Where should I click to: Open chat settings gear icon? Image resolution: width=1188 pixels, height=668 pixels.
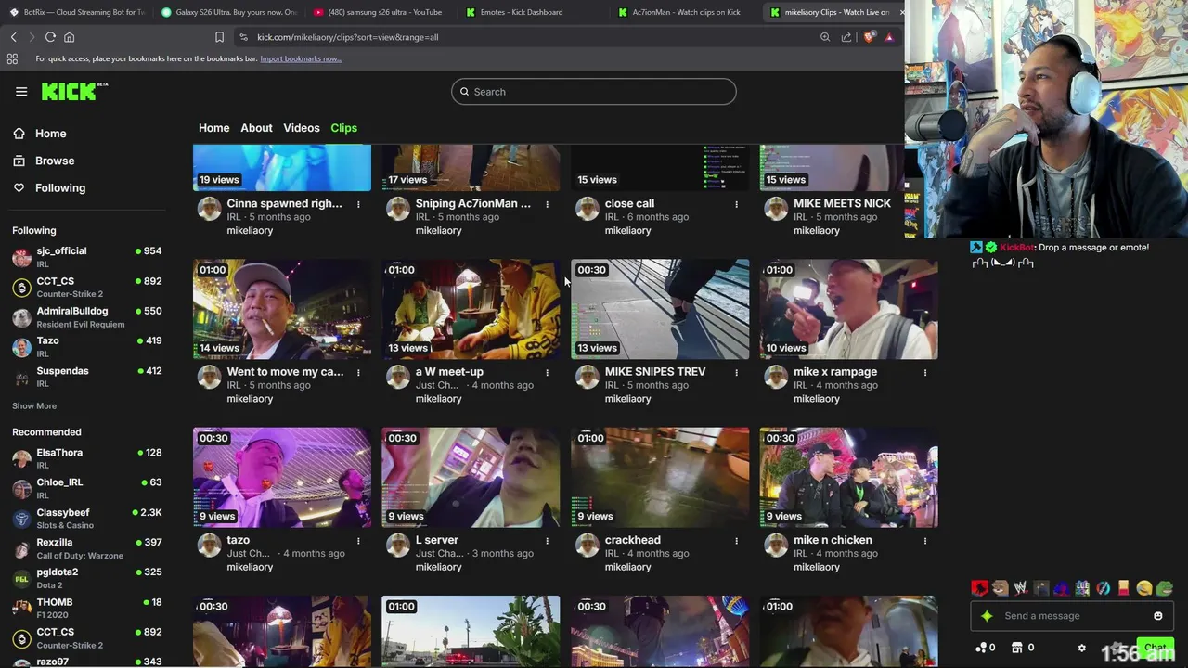(x=1081, y=648)
